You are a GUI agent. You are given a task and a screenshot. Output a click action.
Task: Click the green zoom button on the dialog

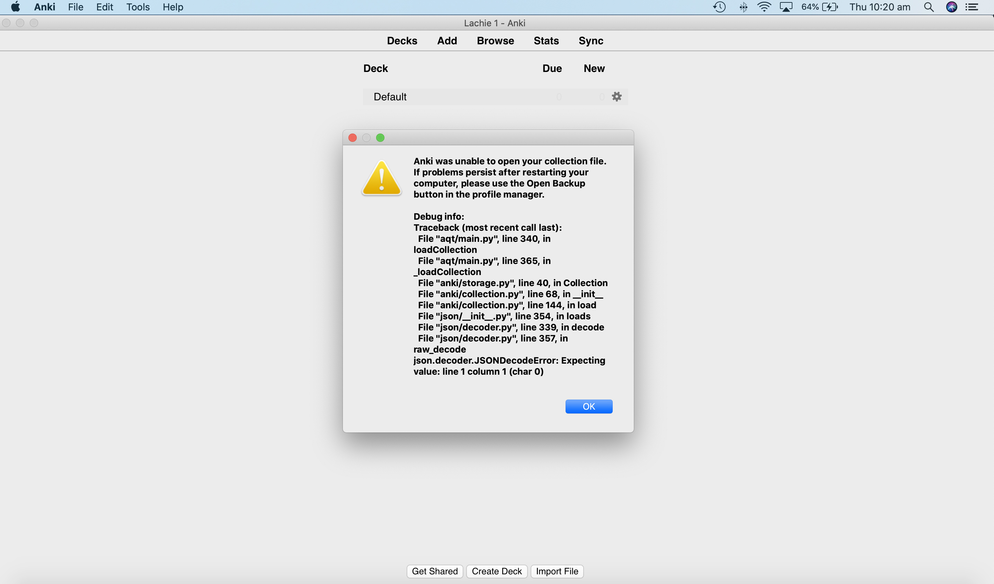pos(380,138)
